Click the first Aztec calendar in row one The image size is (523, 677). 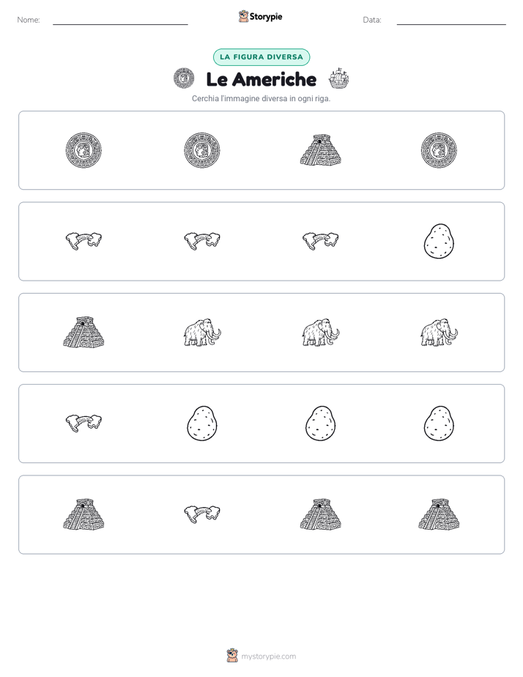tap(84, 150)
